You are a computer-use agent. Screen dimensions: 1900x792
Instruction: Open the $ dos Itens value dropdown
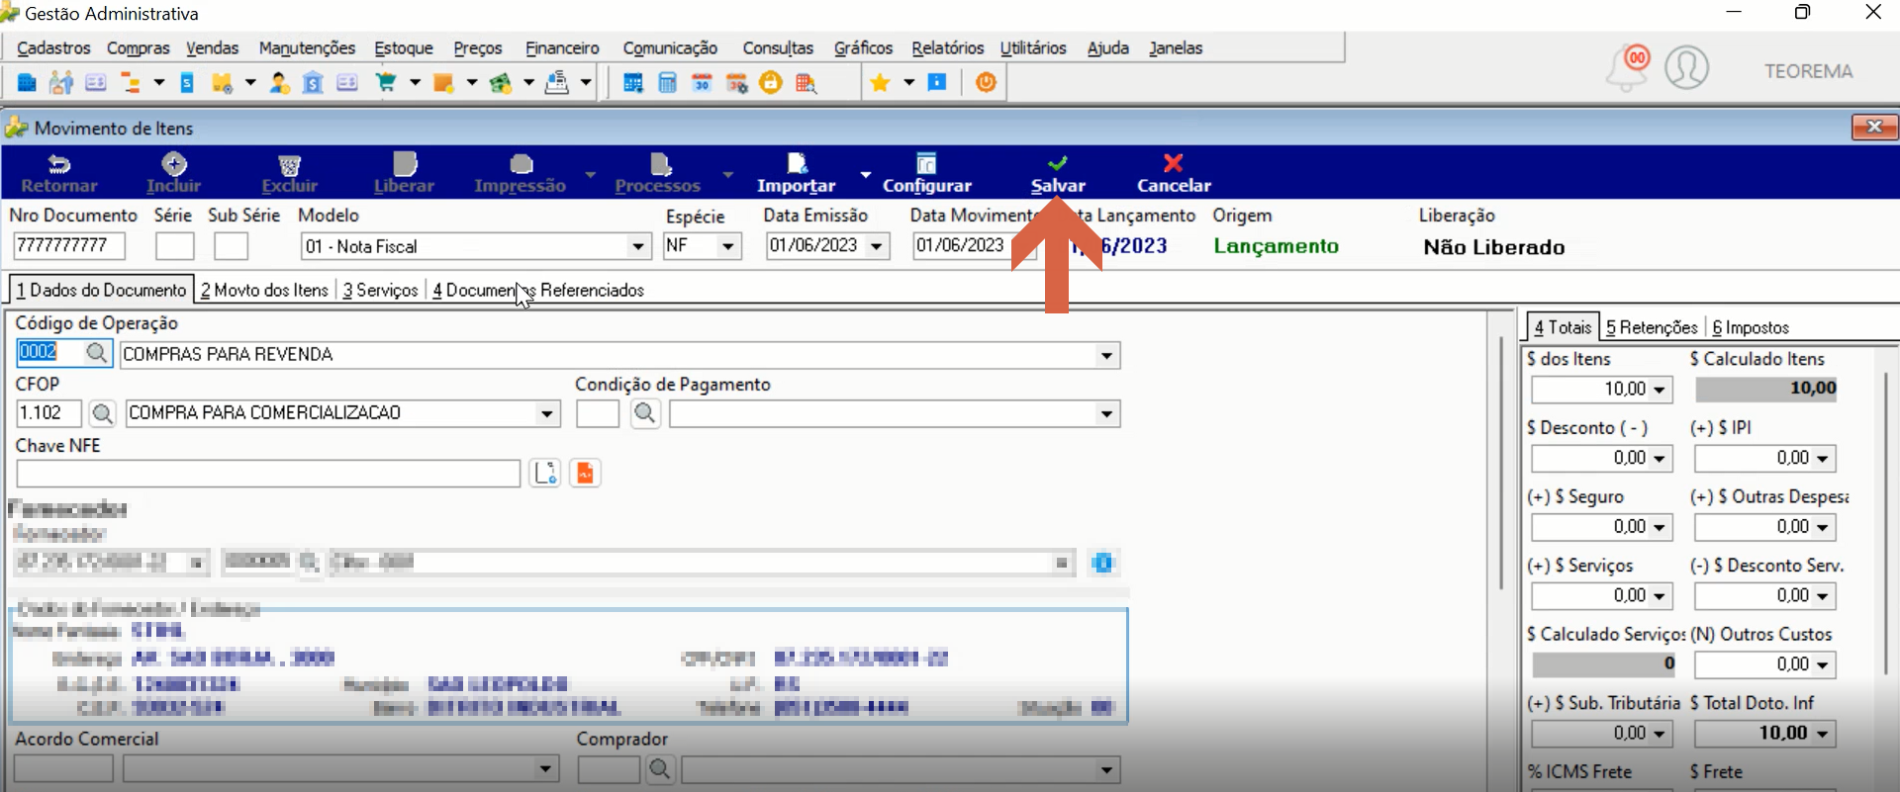coord(1660,390)
